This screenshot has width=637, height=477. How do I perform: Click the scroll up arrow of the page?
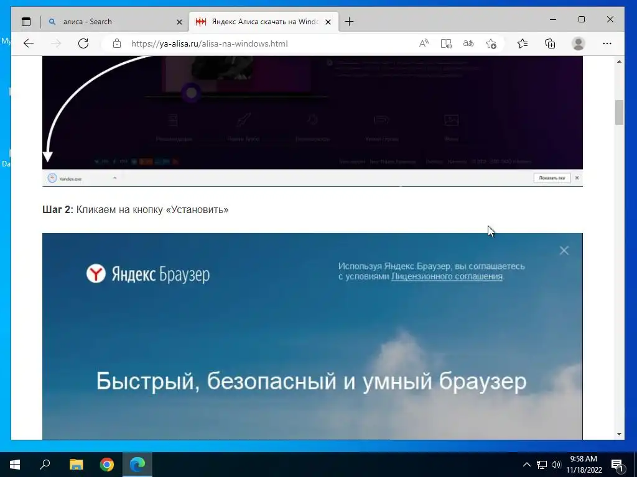click(x=619, y=61)
